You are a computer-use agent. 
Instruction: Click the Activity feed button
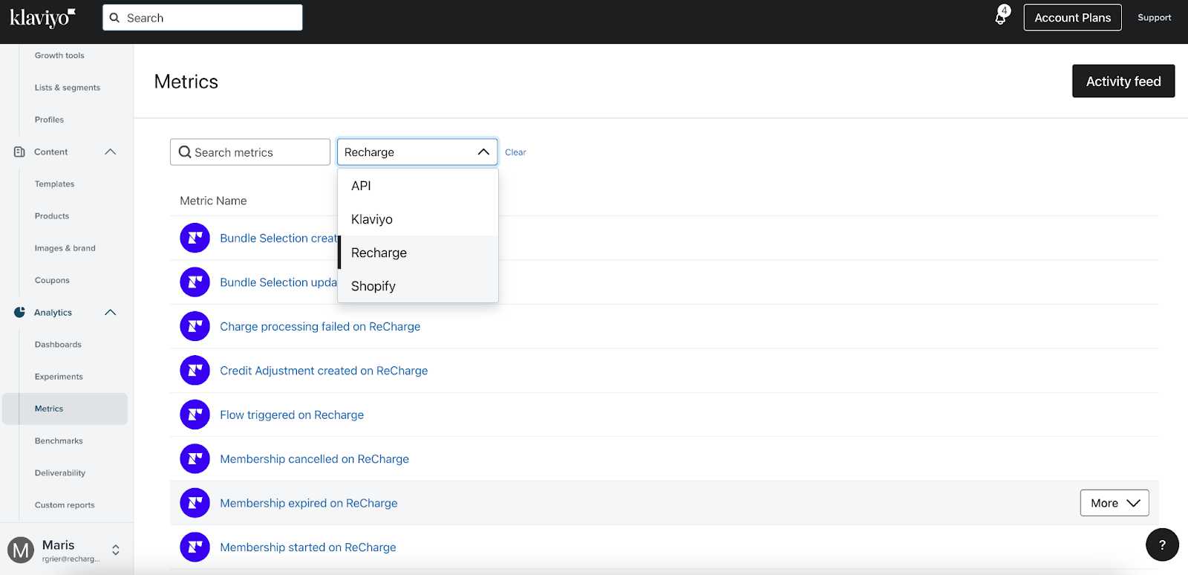(1123, 81)
